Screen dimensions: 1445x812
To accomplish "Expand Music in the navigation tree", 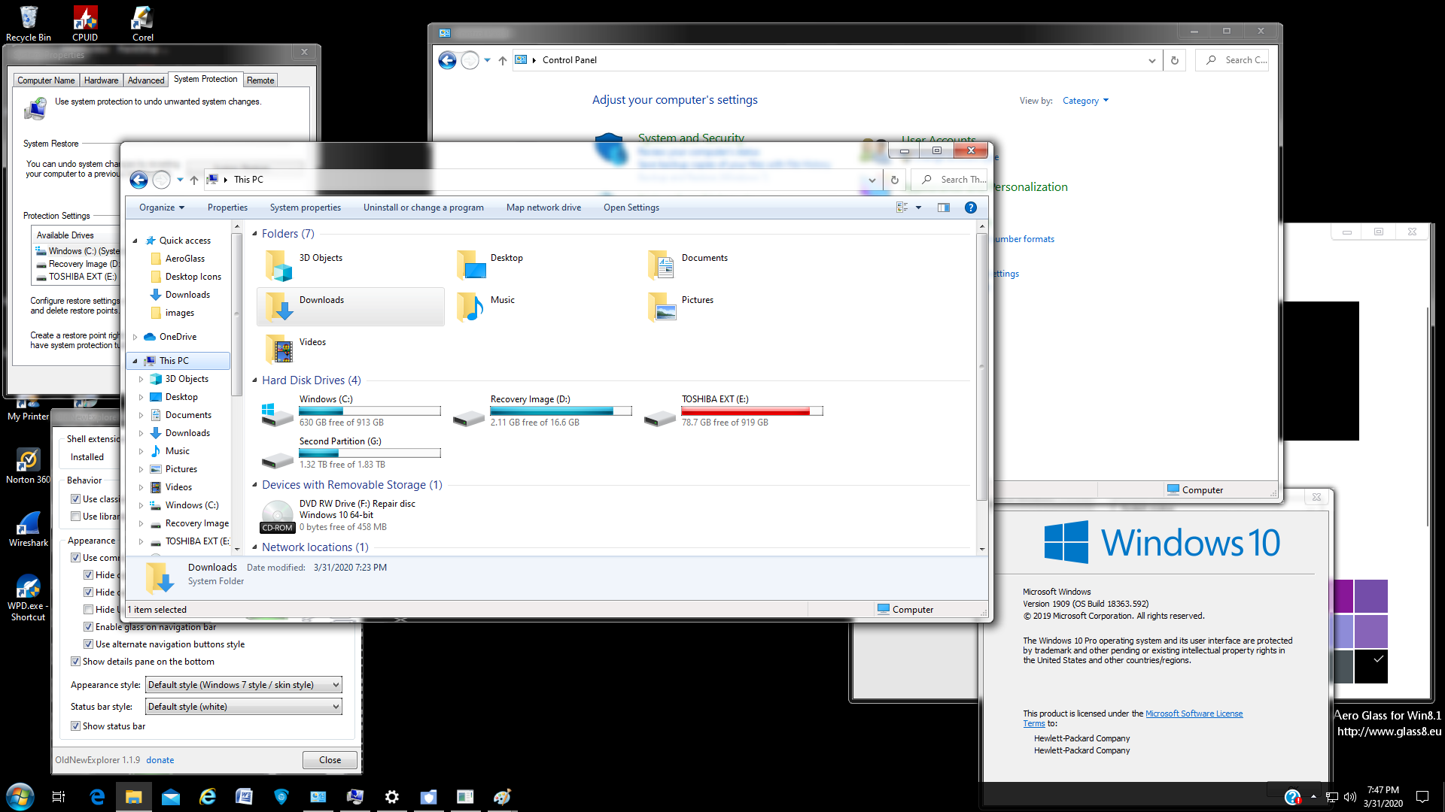I will coord(141,451).
